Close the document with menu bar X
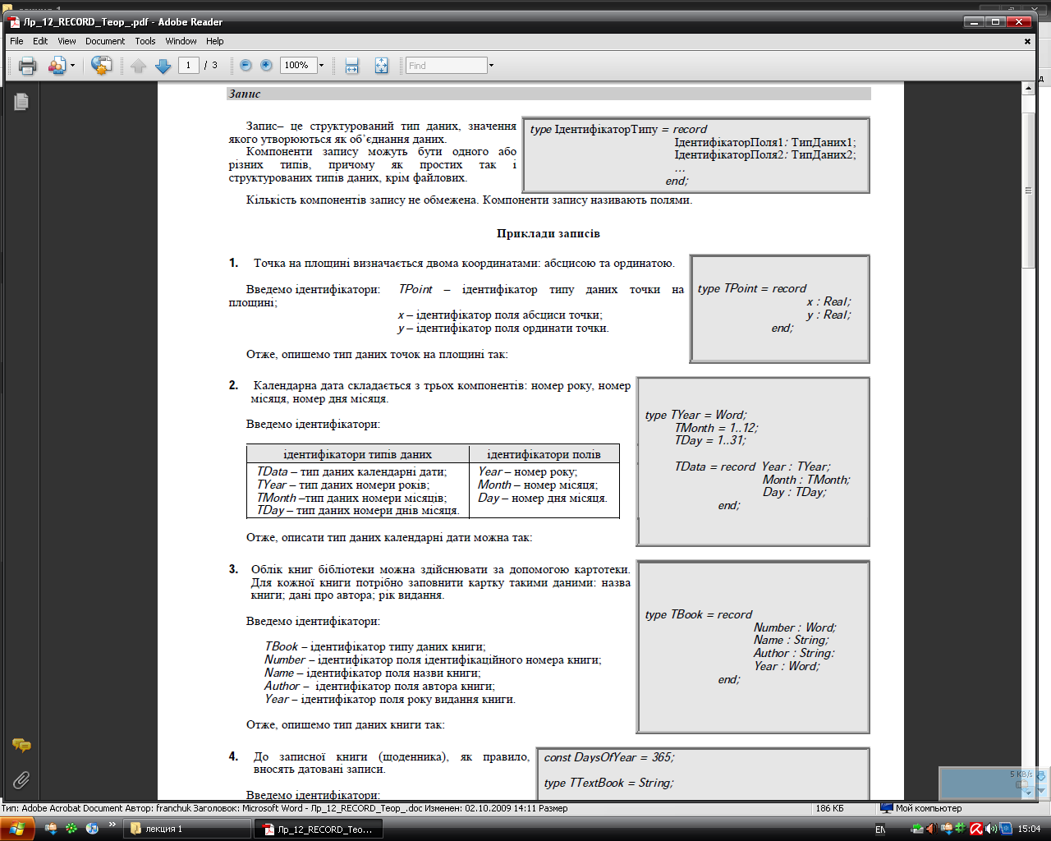Screen dimensions: 1051x841 pos(1027,41)
